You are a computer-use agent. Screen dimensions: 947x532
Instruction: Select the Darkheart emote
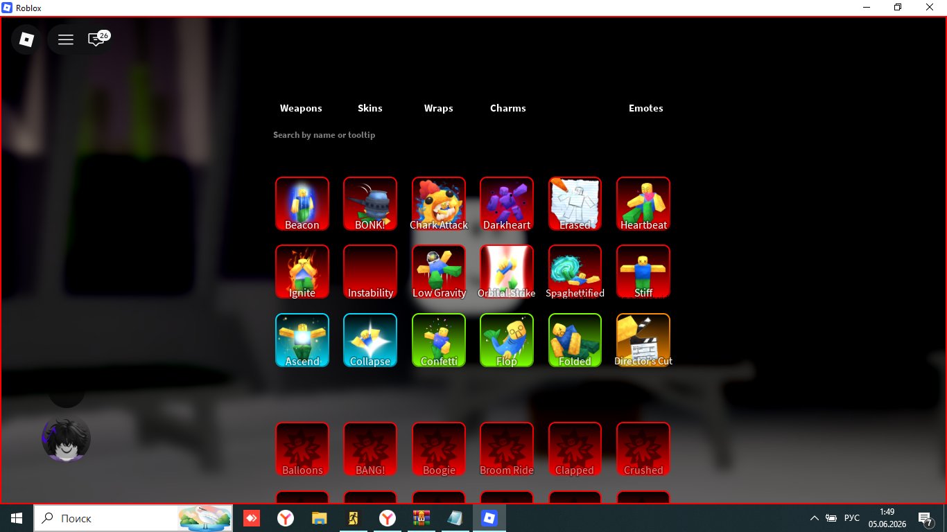[507, 204]
